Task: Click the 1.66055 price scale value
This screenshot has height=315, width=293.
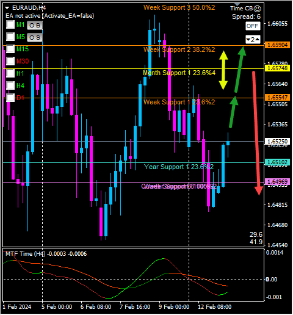Action: 278,24
